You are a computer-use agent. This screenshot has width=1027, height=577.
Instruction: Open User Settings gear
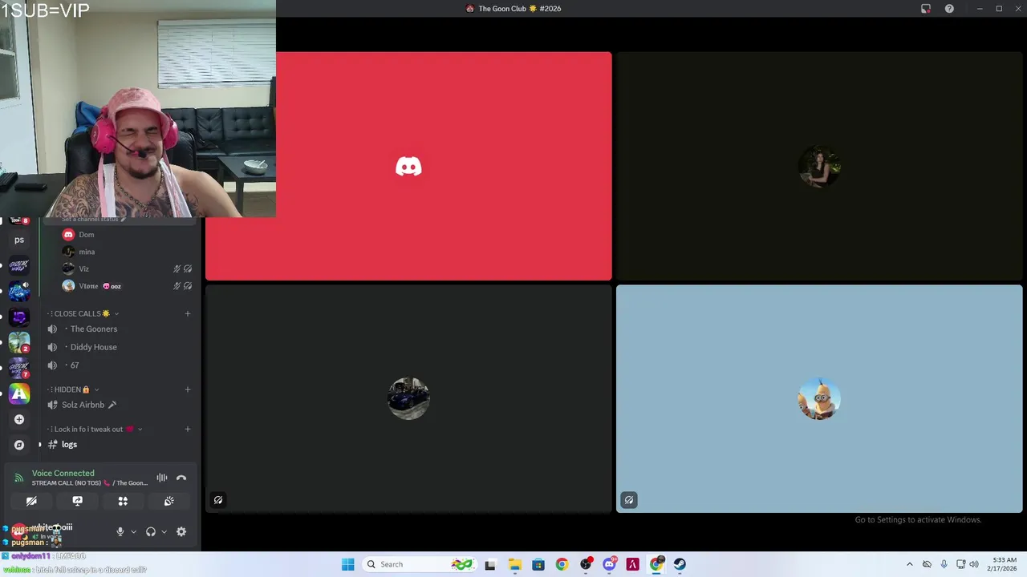pos(181,531)
